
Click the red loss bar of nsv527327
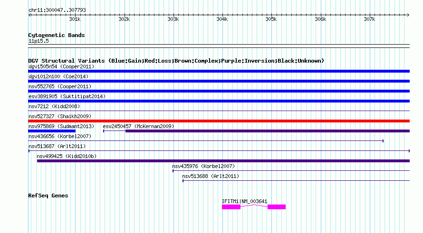[219, 121]
